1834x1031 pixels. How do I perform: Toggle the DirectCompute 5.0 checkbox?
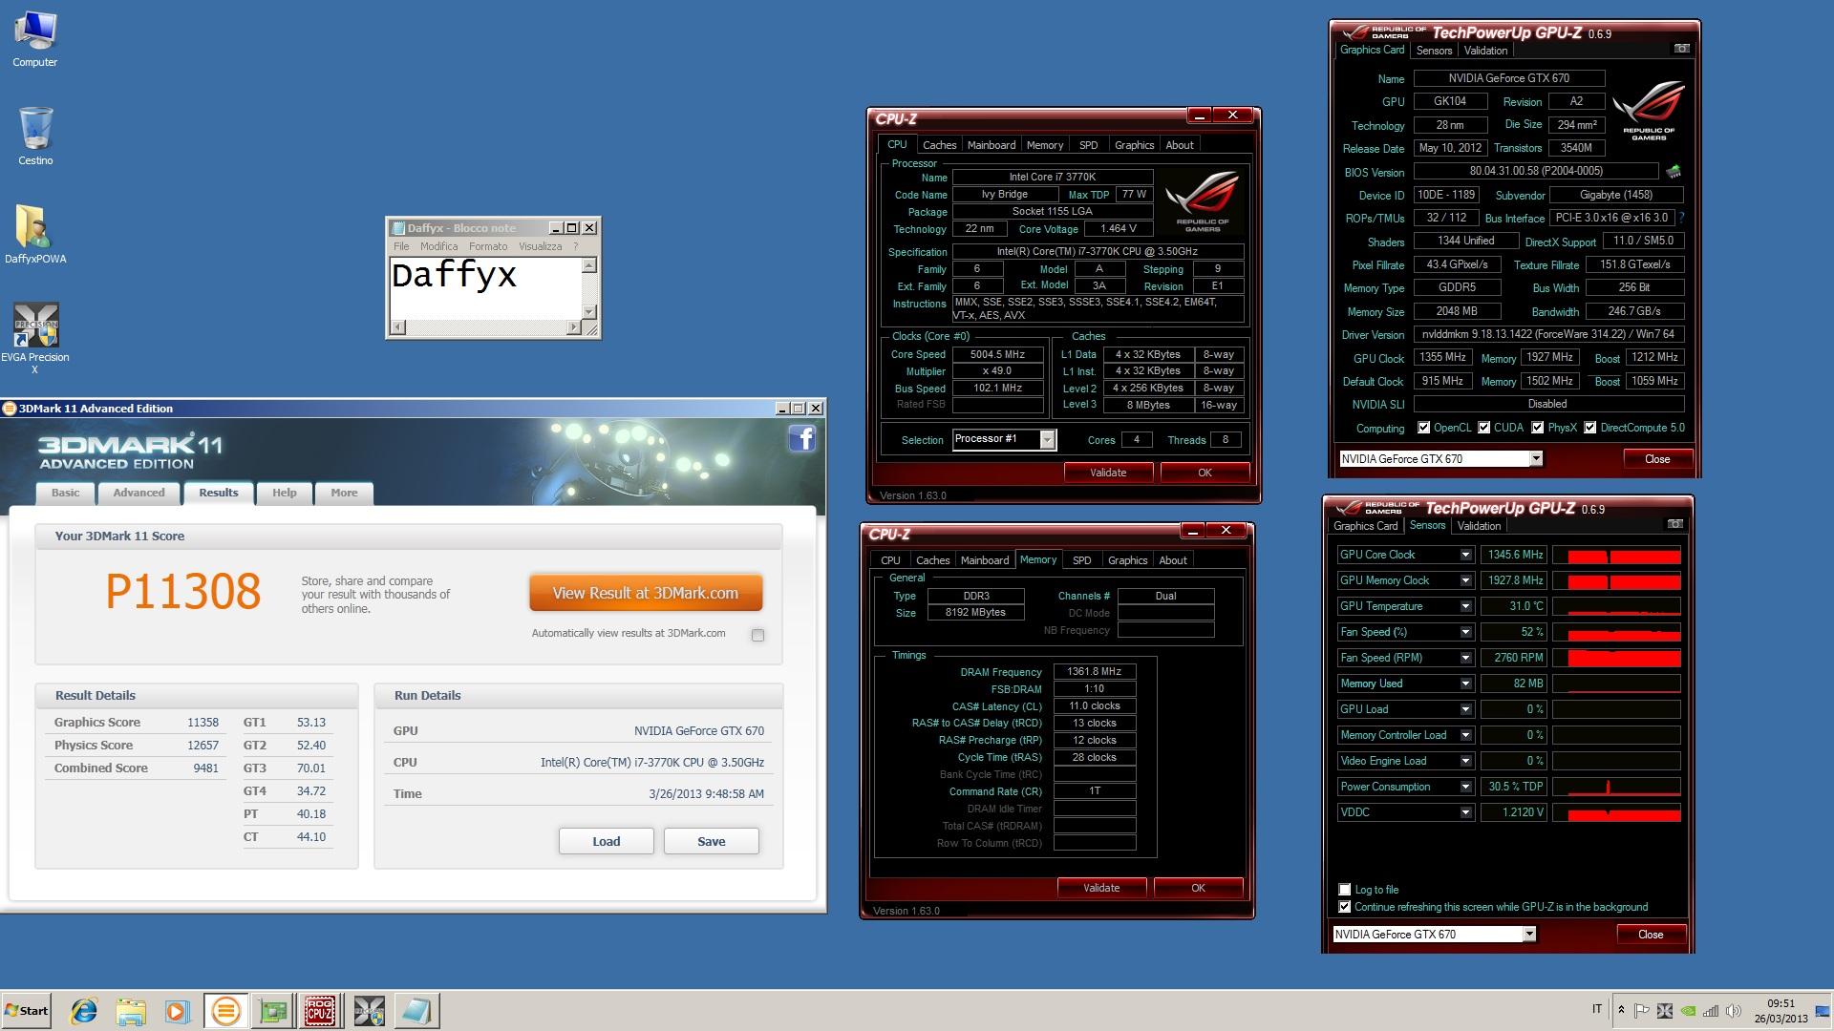(x=1590, y=428)
